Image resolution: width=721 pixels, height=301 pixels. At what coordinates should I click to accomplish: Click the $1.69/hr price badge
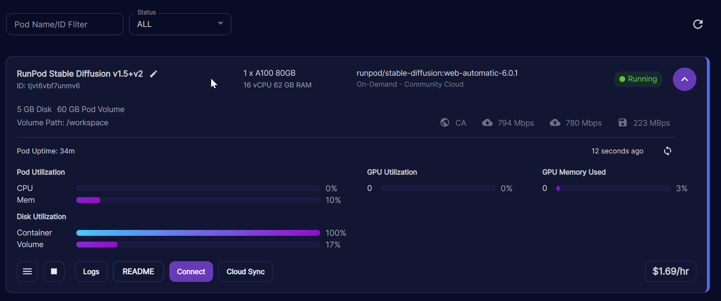point(671,271)
